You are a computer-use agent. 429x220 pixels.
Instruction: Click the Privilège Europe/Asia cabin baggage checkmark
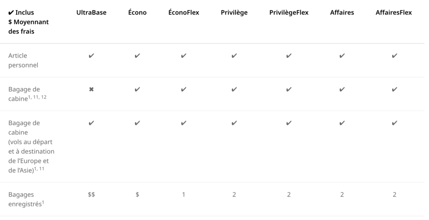pyautogui.click(x=234, y=123)
